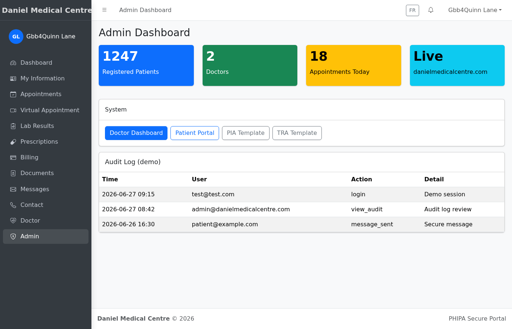Click the Daniel Medical Centre brand title
The height and width of the screenshot is (329, 512).
click(x=47, y=10)
